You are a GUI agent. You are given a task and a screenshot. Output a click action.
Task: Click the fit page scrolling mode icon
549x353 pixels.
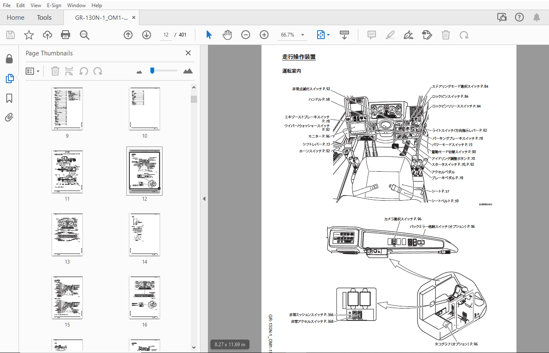(x=321, y=35)
